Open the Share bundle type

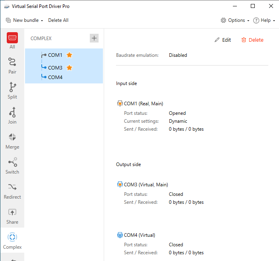12,216
